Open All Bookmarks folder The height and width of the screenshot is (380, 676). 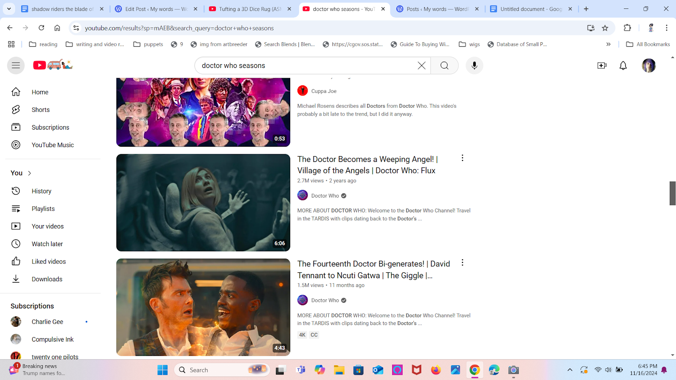tap(648, 44)
